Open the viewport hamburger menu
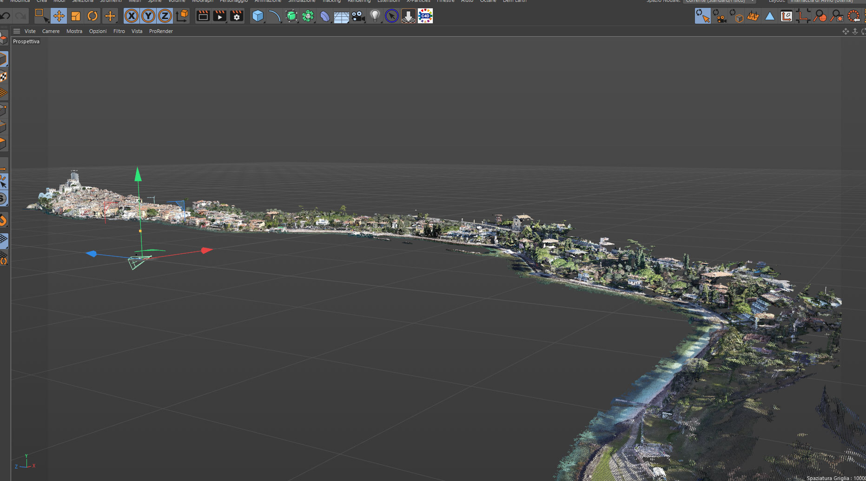This screenshot has height=481, width=866. coord(17,31)
